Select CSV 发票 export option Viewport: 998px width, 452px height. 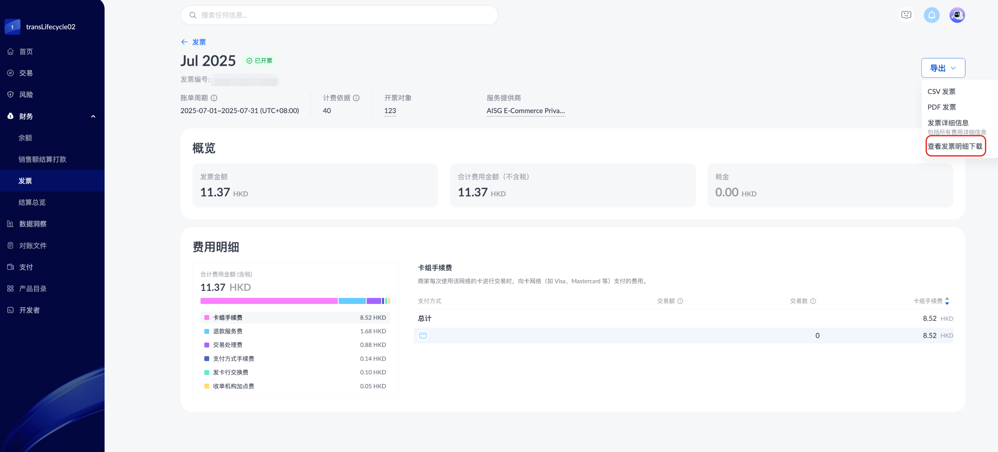click(941, 92)
